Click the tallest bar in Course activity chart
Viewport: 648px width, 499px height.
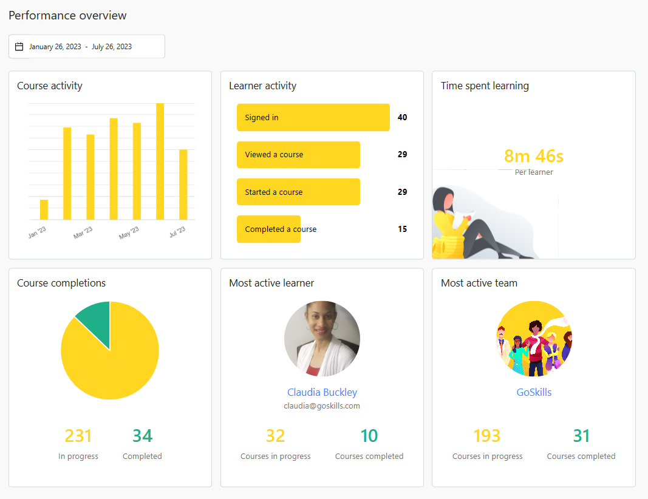point(160,161)
